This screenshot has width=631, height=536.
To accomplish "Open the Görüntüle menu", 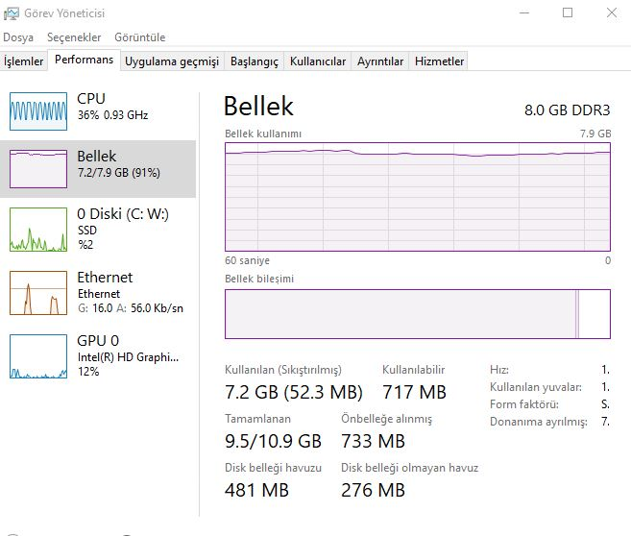I will [x=140, y=37].
